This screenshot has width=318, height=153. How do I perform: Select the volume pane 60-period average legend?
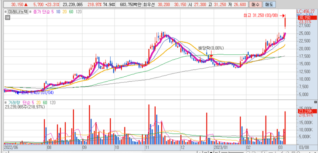pyautogui.click(x=45, y=103)
